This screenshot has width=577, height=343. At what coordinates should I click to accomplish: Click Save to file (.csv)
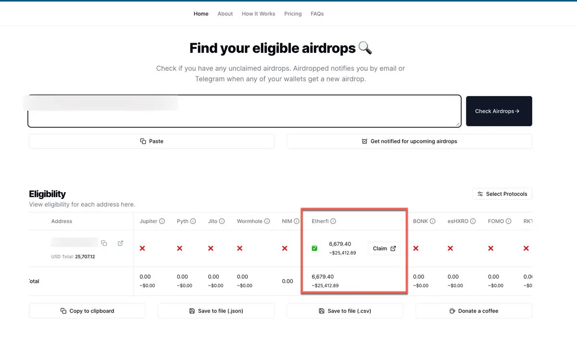(345, 311)
